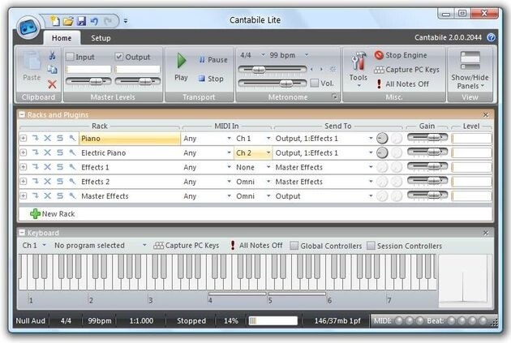Solo the Master Effects rack
This screenshot has width=511, height=343.
[60, 195]
